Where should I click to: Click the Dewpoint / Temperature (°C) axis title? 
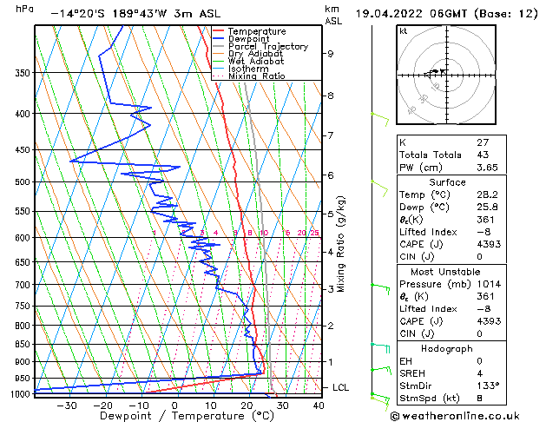pyautogui.click(x=187, y=416)
